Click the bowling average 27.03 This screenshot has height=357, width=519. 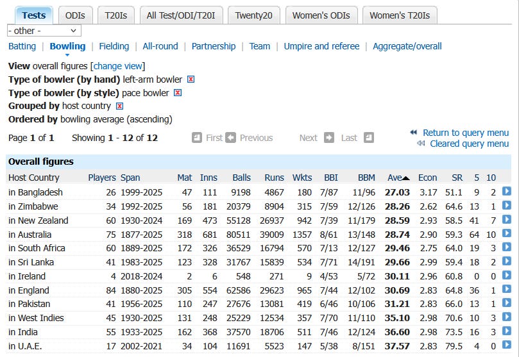(397, 192)
